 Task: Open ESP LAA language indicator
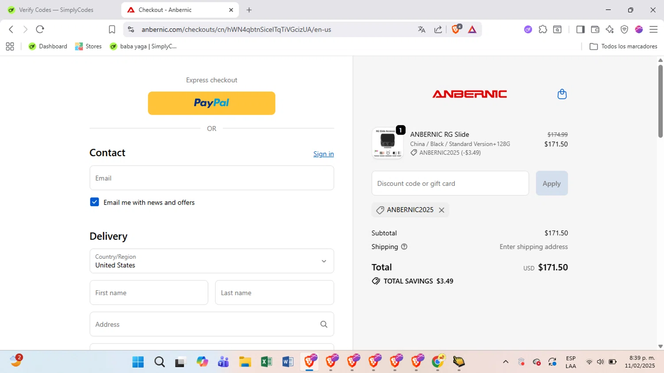[571, 362]
